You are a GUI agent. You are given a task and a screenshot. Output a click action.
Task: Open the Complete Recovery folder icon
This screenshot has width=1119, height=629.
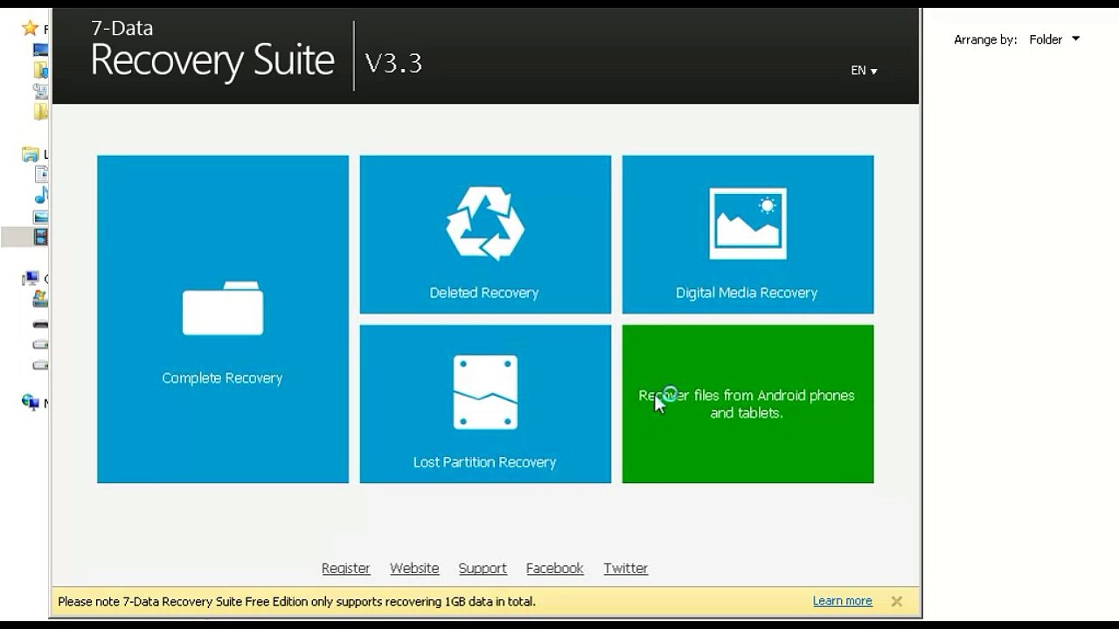pos(222,308)
